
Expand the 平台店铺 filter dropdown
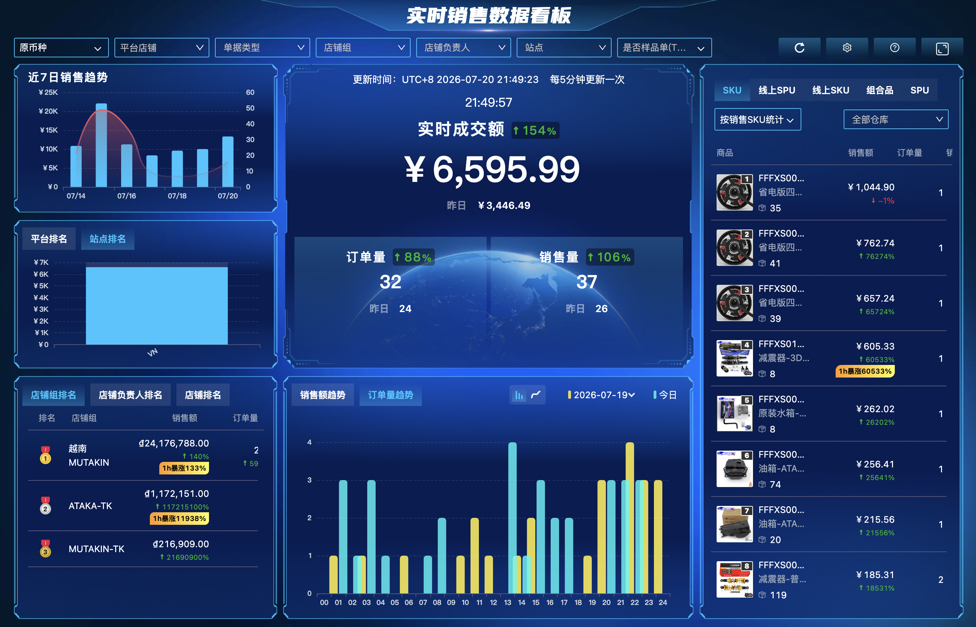[162, 48]
